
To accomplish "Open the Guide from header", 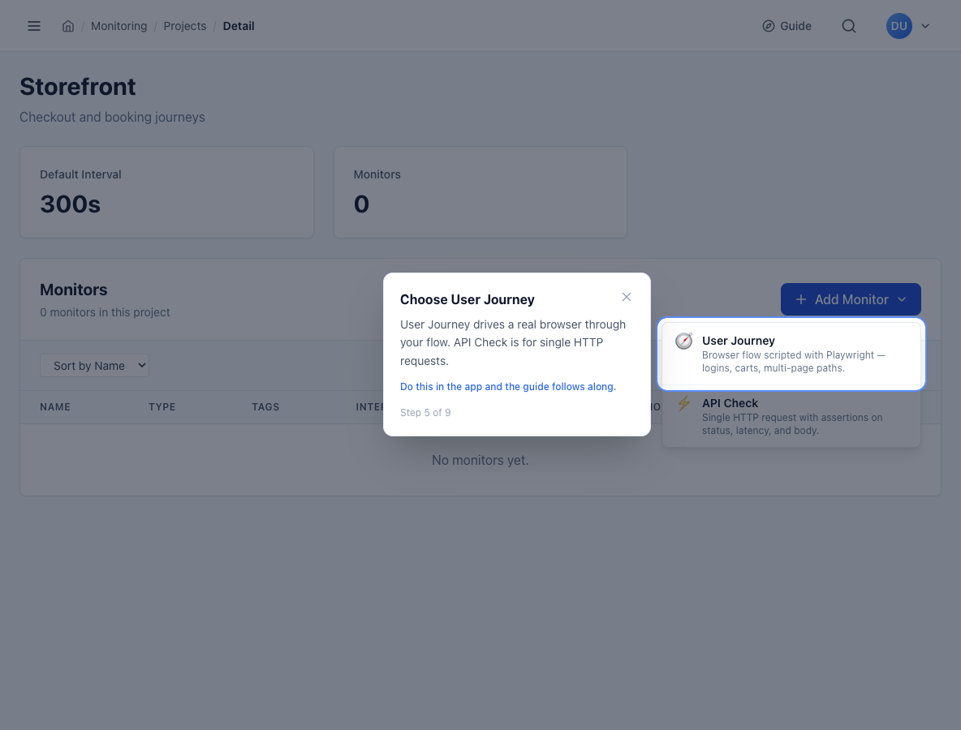I will tap(787, 26).
